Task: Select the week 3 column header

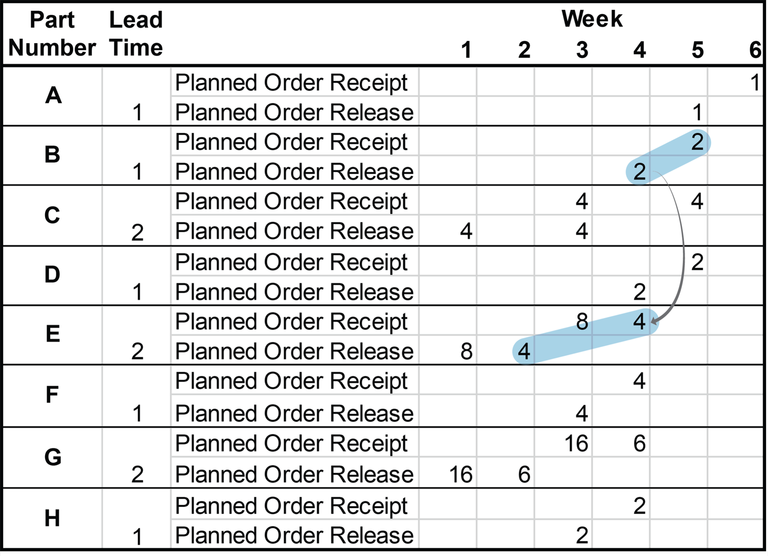Action: [x=582, y=50]
